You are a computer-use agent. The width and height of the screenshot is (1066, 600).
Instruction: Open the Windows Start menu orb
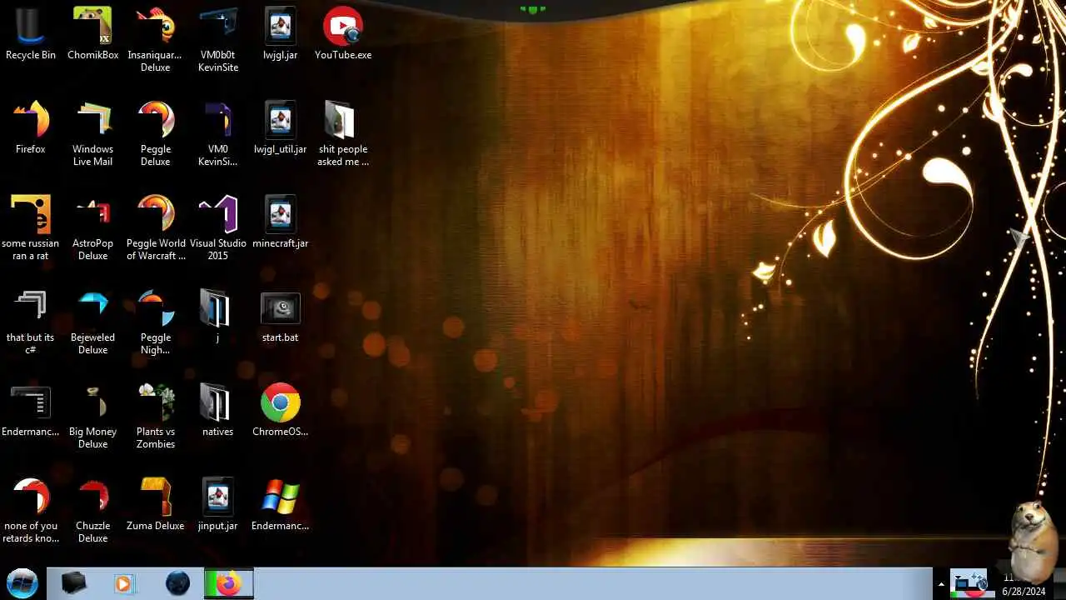(x=22, y=583)
